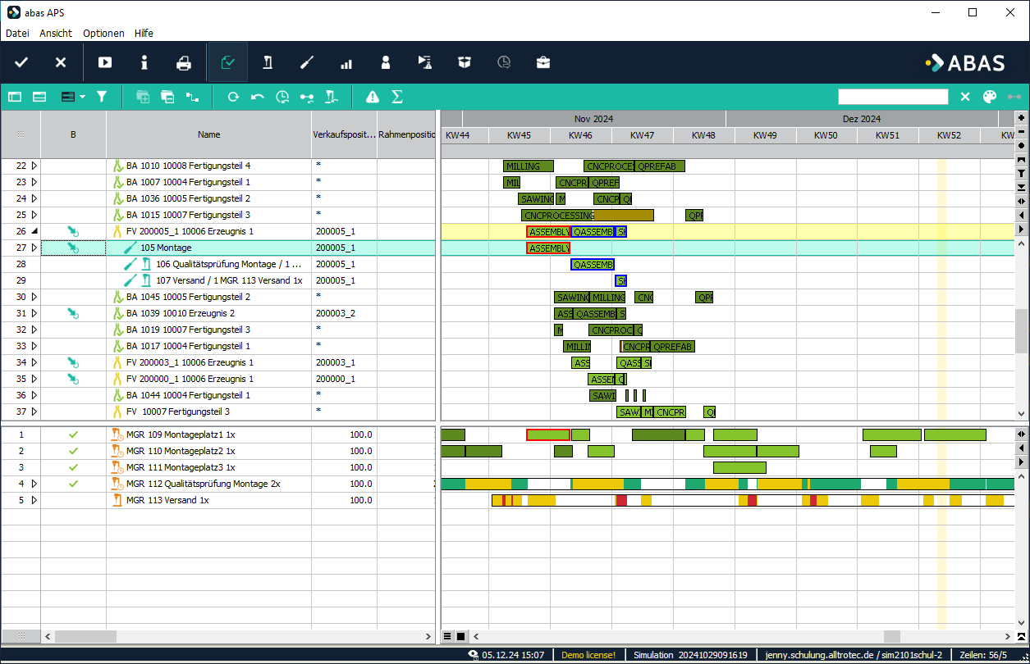Click the bar chart icon in the toolbar
Image resolution: width=1030 pixels, height=664 pixels.
tap(346, 63)
